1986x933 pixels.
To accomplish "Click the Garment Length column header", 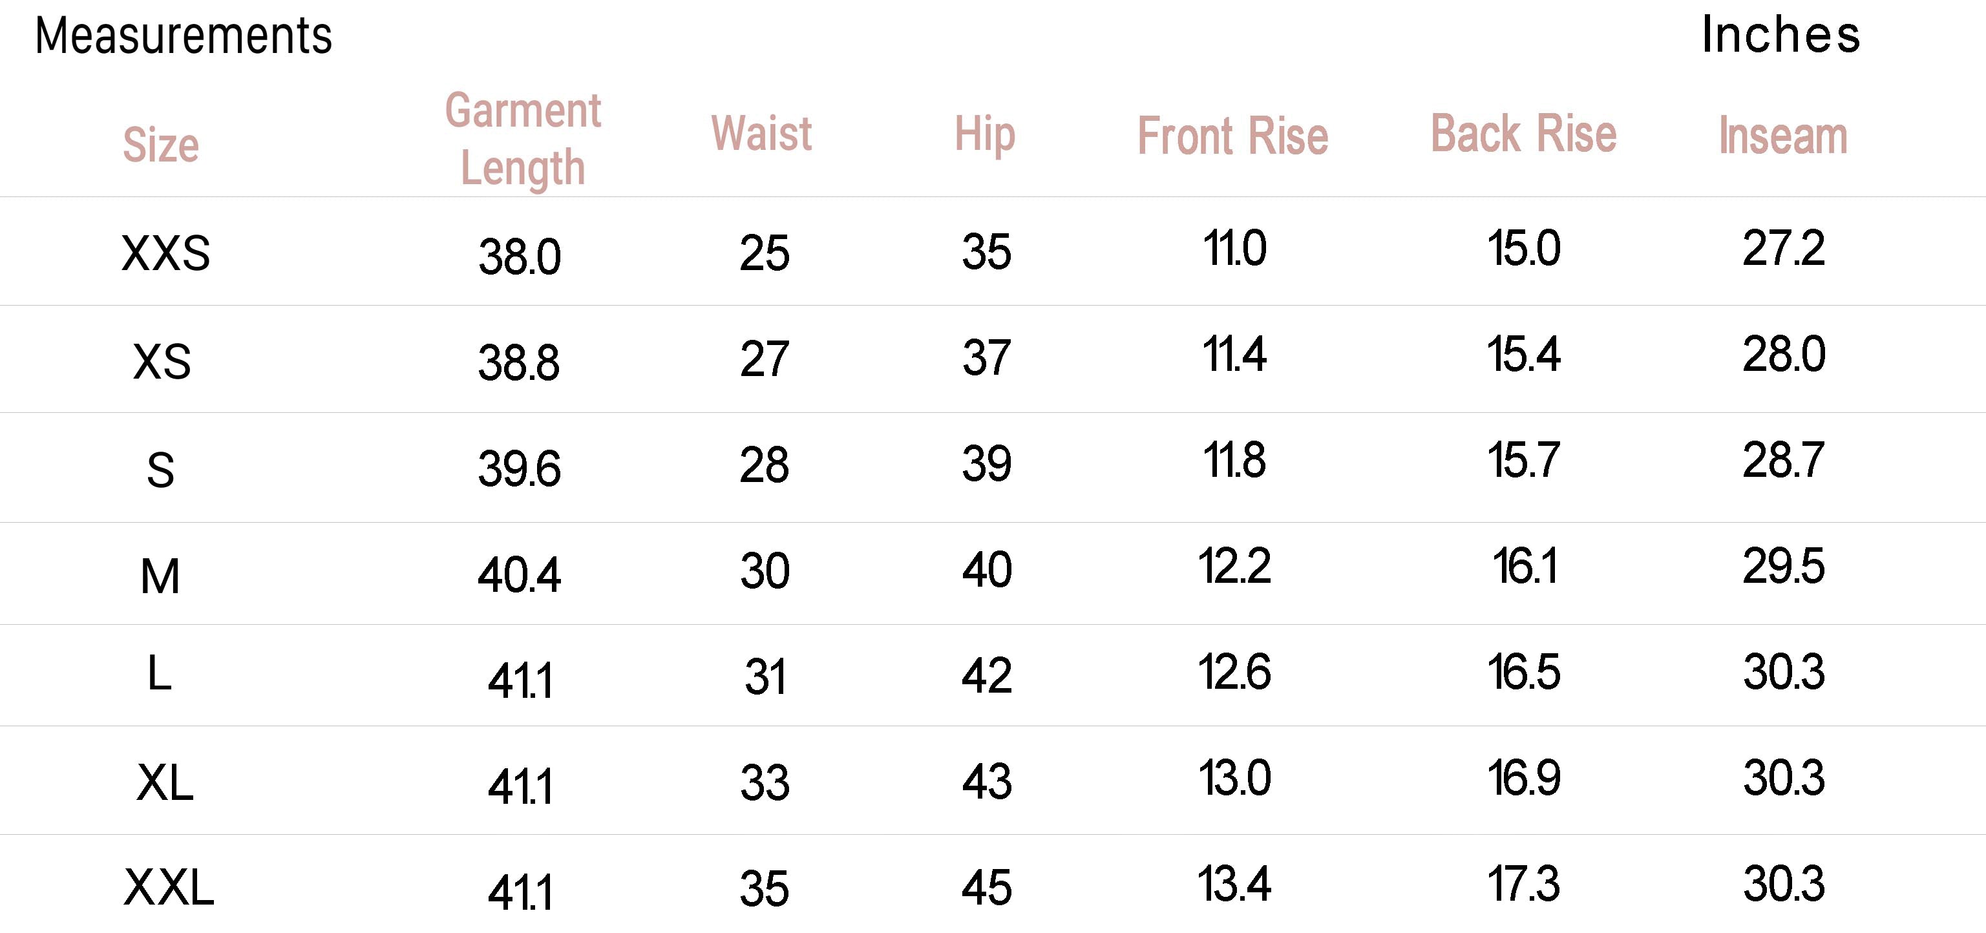I will 523,139.
